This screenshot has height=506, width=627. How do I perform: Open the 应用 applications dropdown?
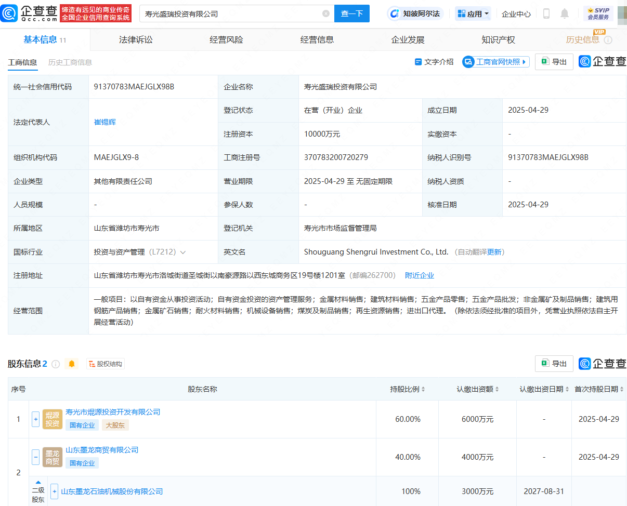473,14
